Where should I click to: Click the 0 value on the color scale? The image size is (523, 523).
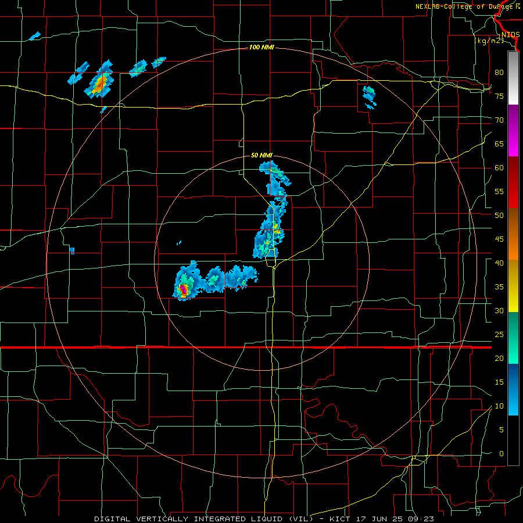click(501, 454)
